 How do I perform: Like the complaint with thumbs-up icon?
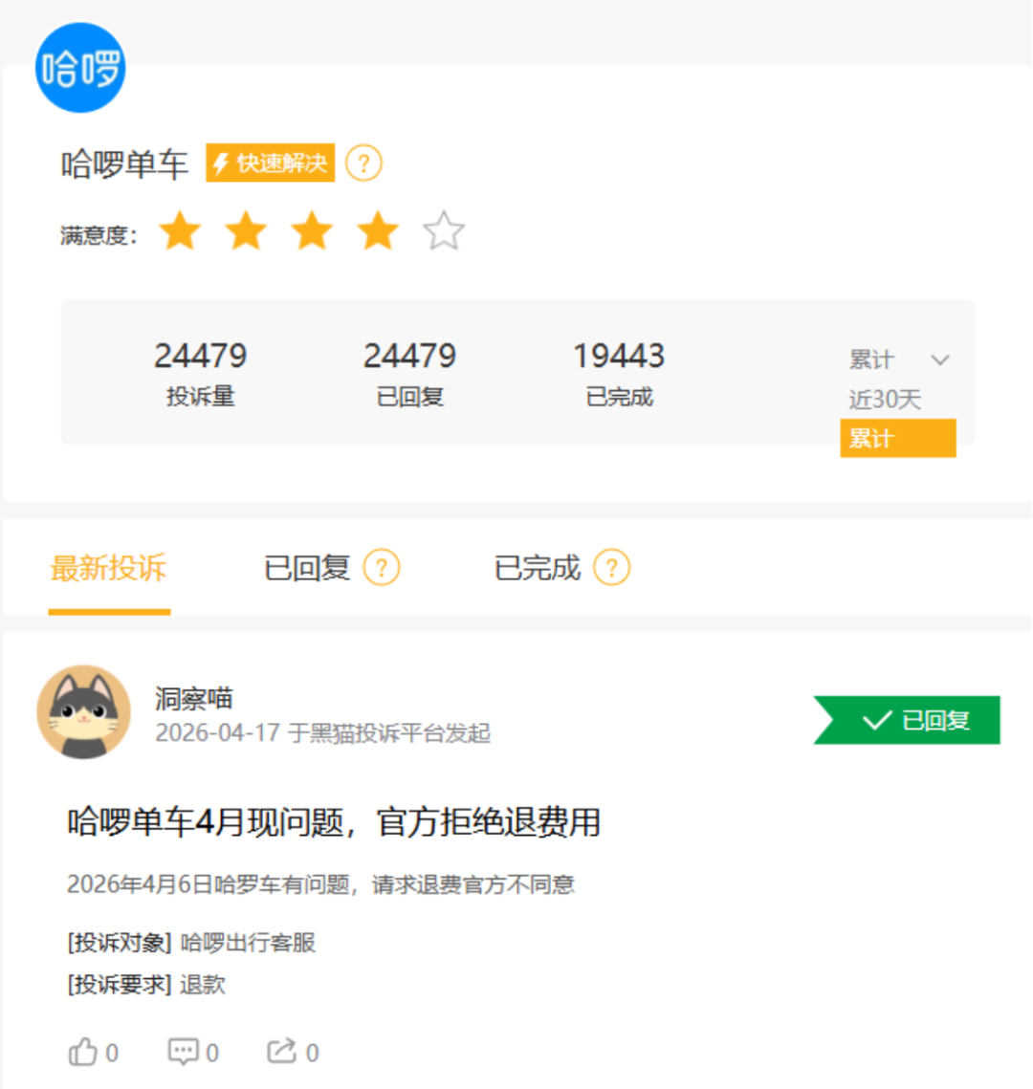(x=84, y=1053)
